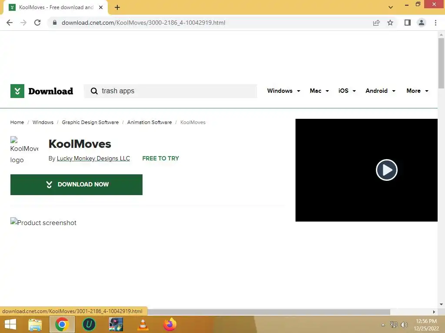This screenshot has height=333, width=445.
Task: Open a new browser tab
Action: coord(117,8)
